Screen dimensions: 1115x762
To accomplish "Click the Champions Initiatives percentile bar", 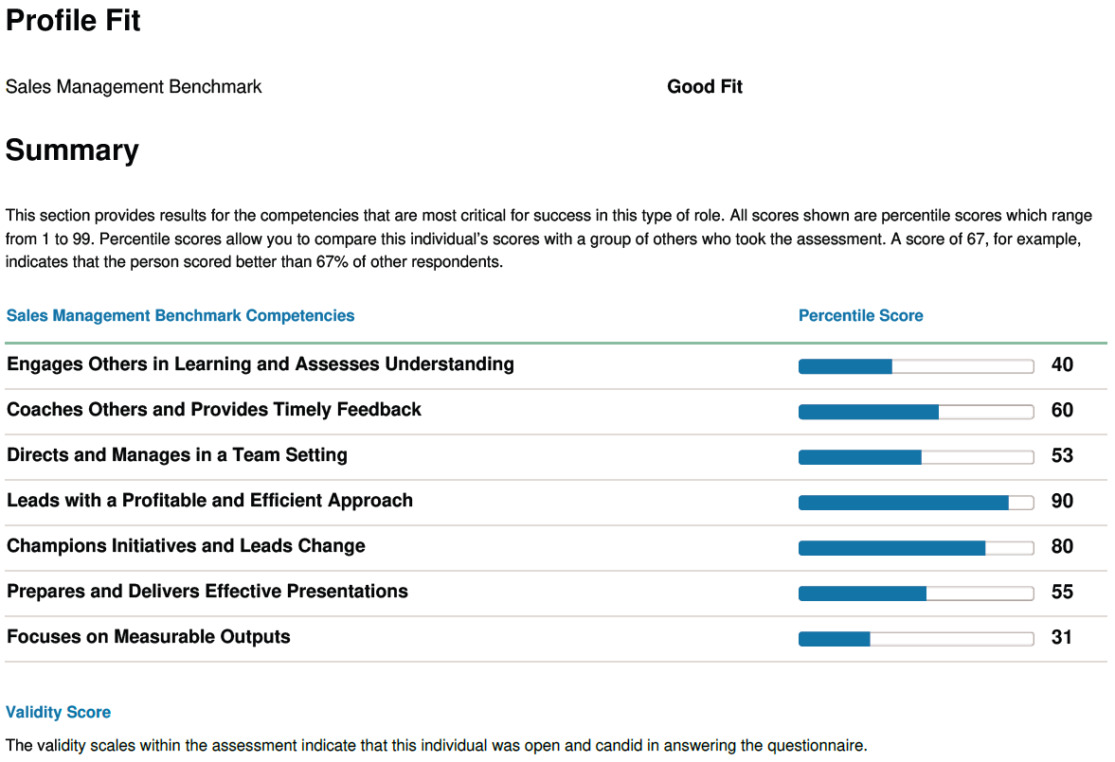I will click(x=915, y=548).
